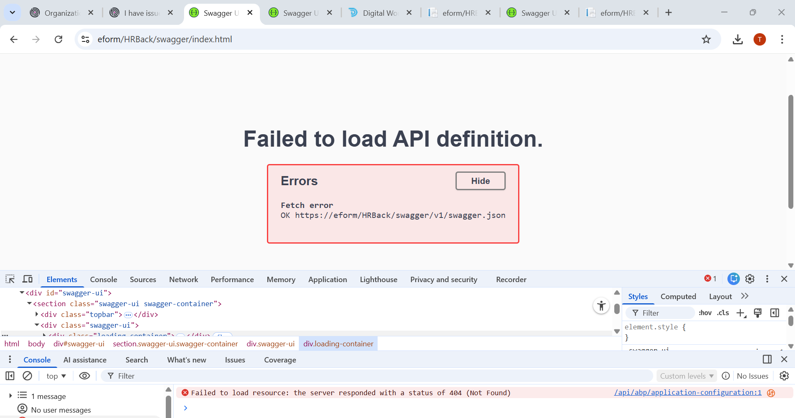This screenshot has height=418, width=795.
Task: Open browser downloads icon
Action: click(737, 39)
